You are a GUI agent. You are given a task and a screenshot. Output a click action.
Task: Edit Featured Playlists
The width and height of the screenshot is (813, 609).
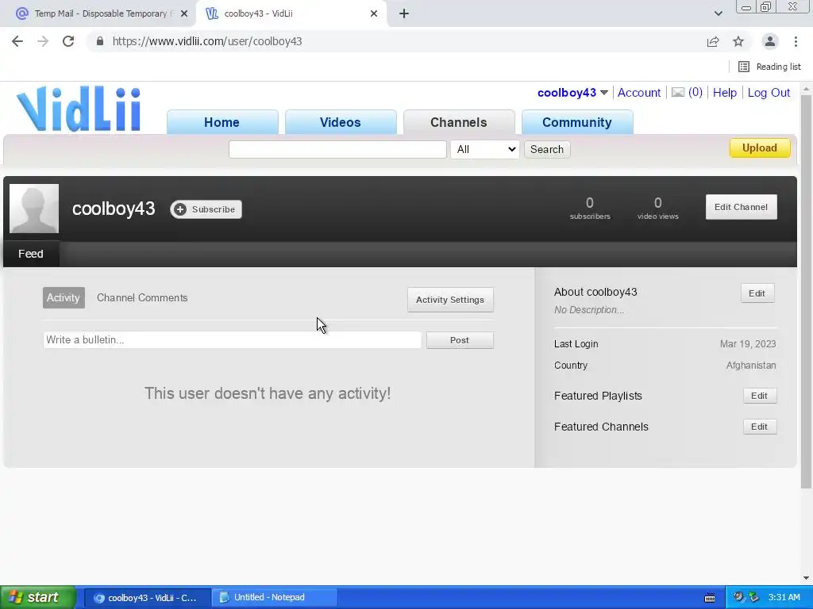[760, 396]
